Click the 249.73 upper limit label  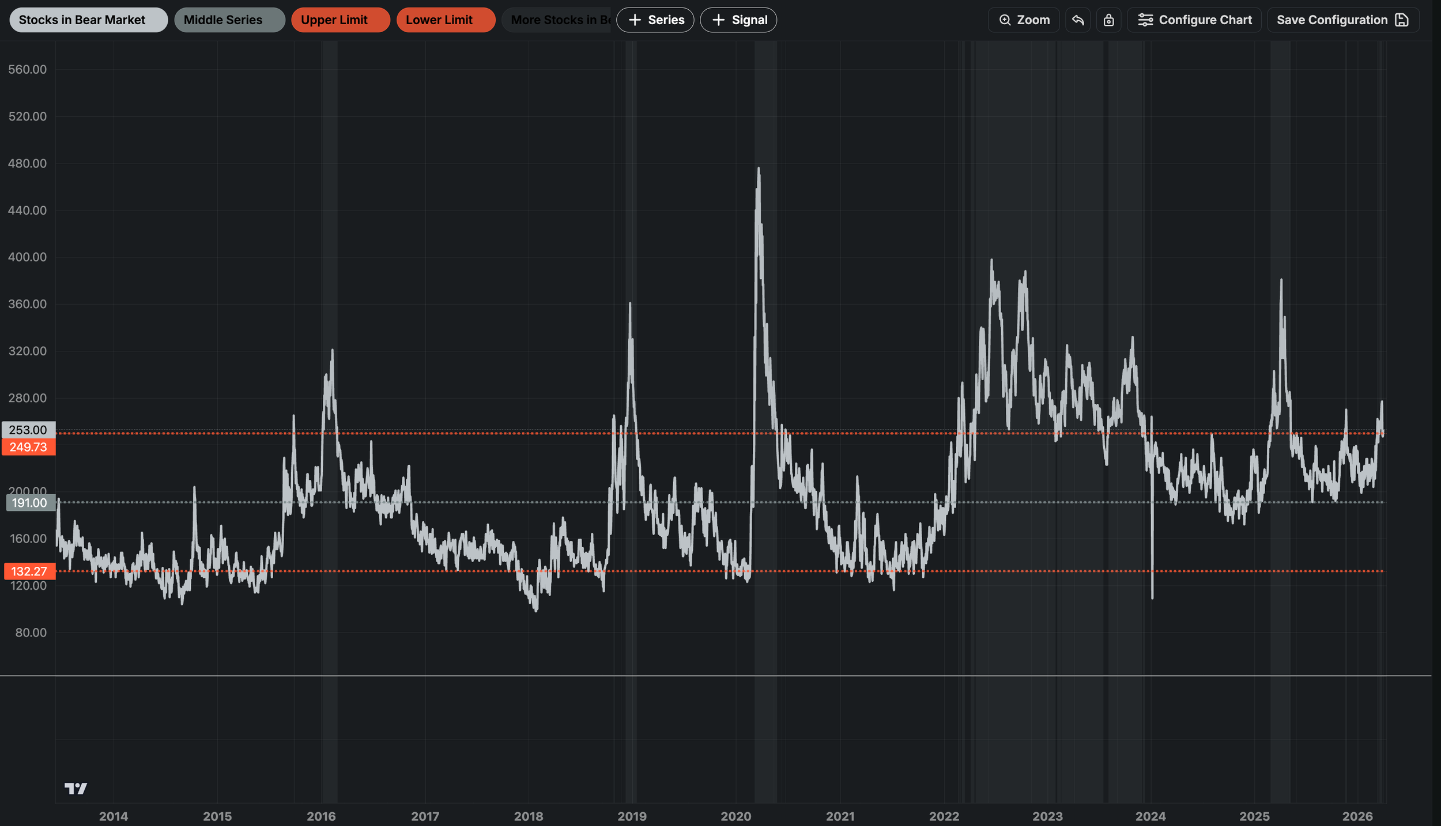pyautogui.click(x=28, y=447)
